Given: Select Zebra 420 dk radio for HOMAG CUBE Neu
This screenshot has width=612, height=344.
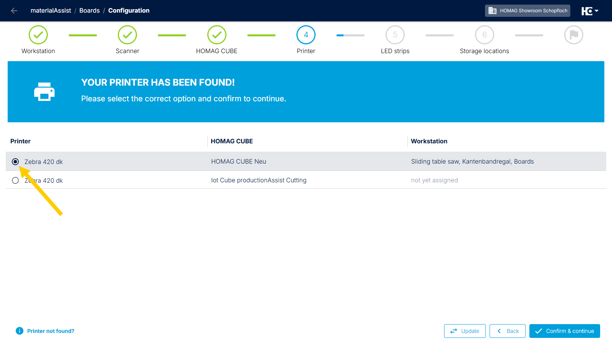Looking at the screenshot, I should click(x=15, y=162).
